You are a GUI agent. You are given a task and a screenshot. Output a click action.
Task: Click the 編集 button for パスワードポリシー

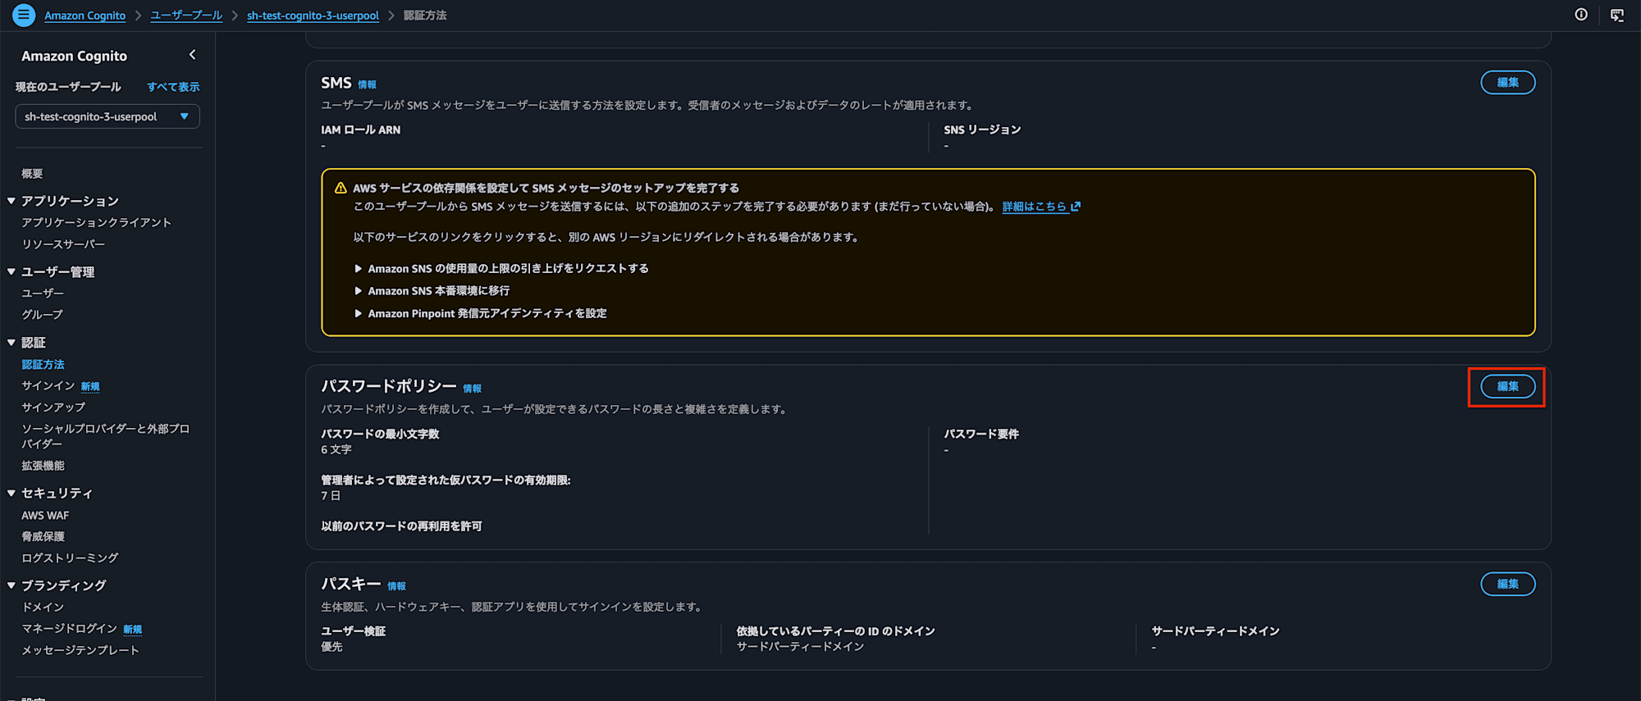1507,386
